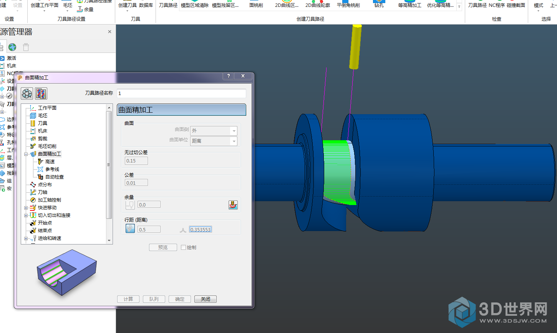Open 高速 high speed page under 曲面精加工
The image size is (557, 333).
(50, 161)
